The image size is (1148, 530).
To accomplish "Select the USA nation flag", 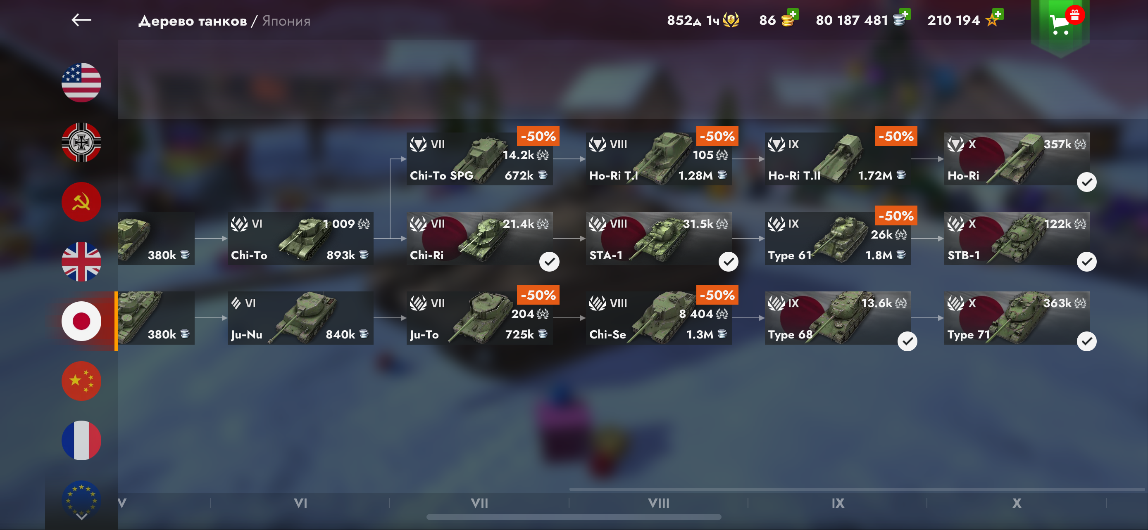I will click(x=81, y=82).
